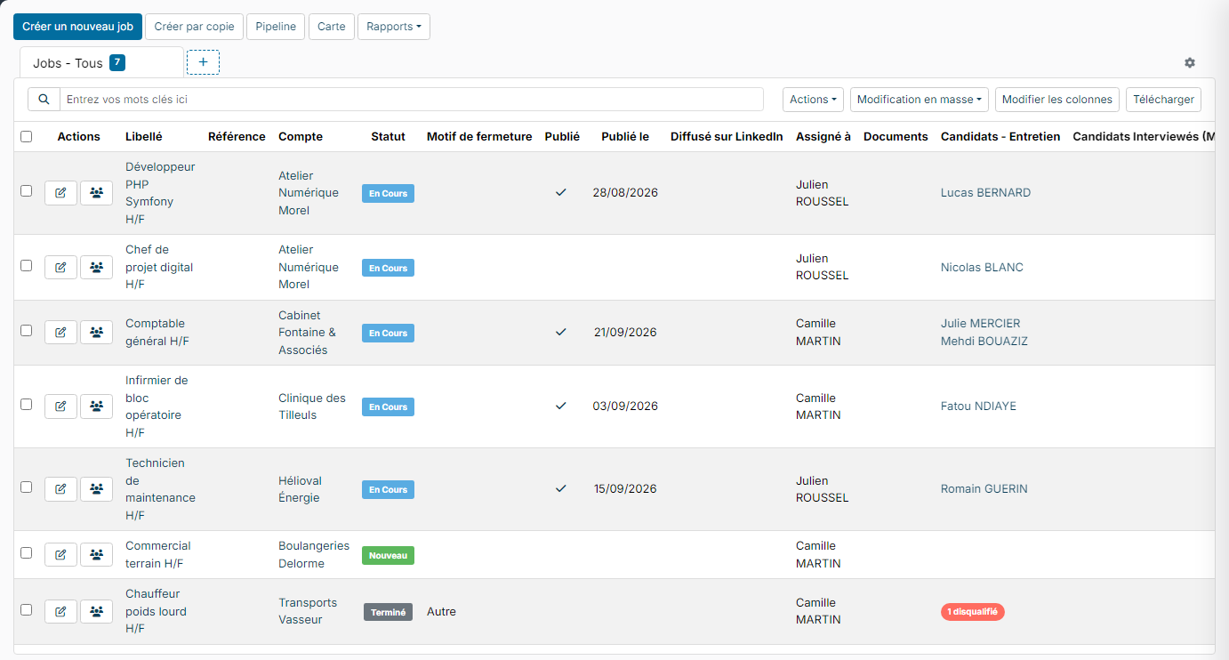The image size is (1229, 660).
Task: Toggle the select-all header checkbox
Action: tap(26, 137)
